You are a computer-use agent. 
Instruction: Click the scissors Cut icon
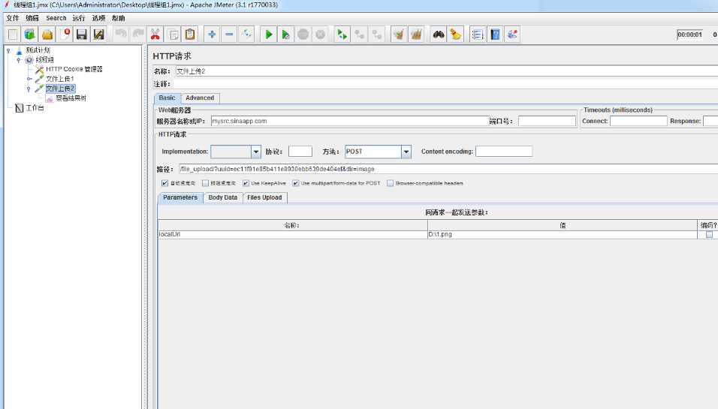[x=155, y=35]
